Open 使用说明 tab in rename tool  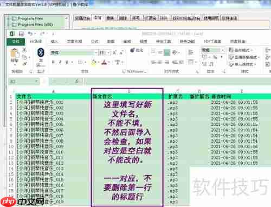click(211, 18)
